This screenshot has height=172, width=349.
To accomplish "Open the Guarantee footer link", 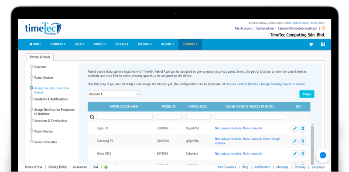I will tap(80, 167).
